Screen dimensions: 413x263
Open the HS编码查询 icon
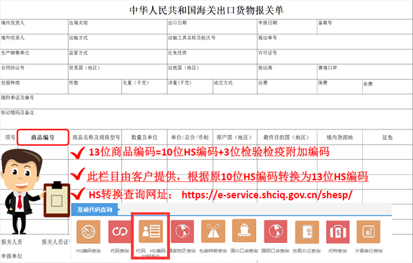point(88,232)
